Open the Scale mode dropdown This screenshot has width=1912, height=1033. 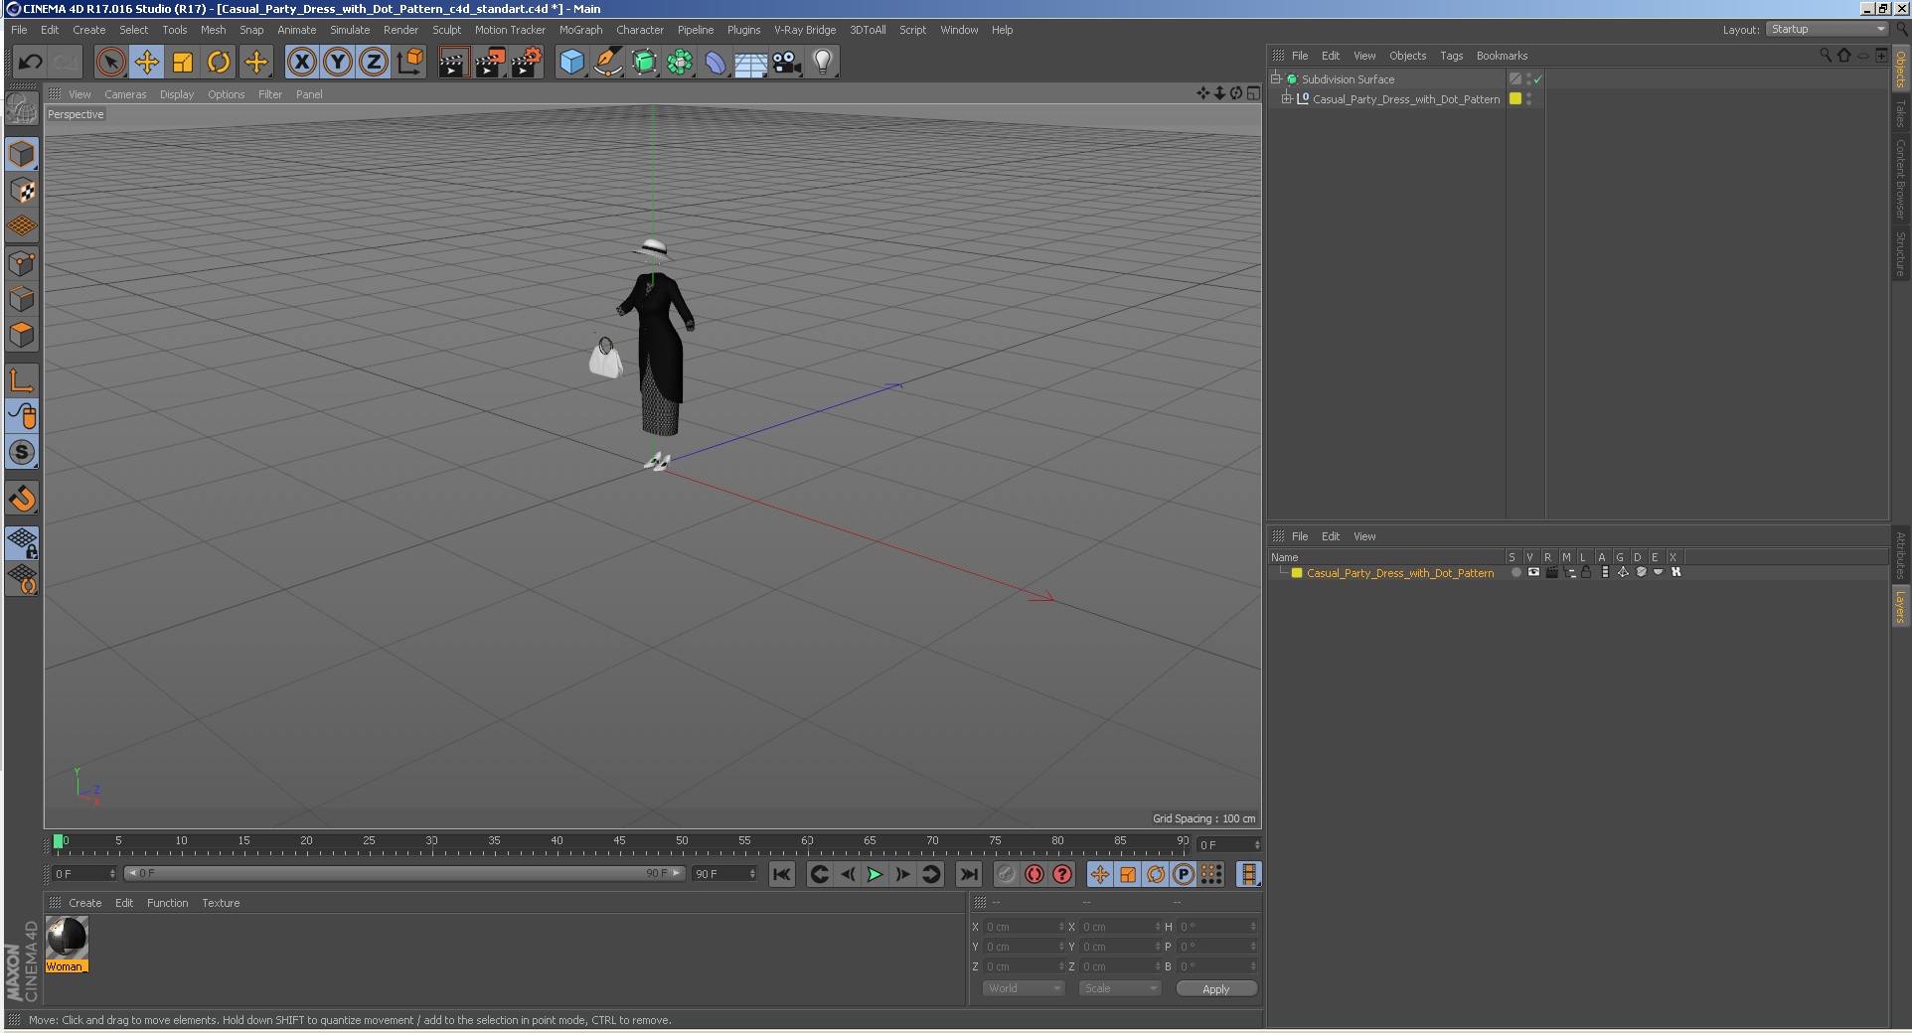point(1120,988)
